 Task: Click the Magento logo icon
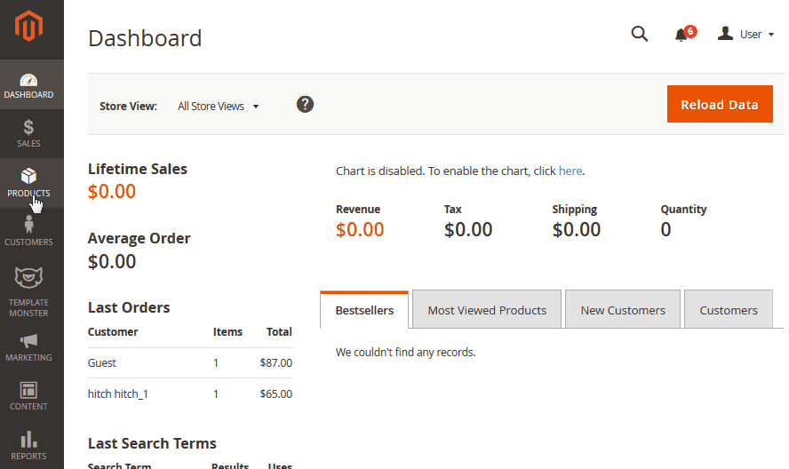tap(28, 26)
